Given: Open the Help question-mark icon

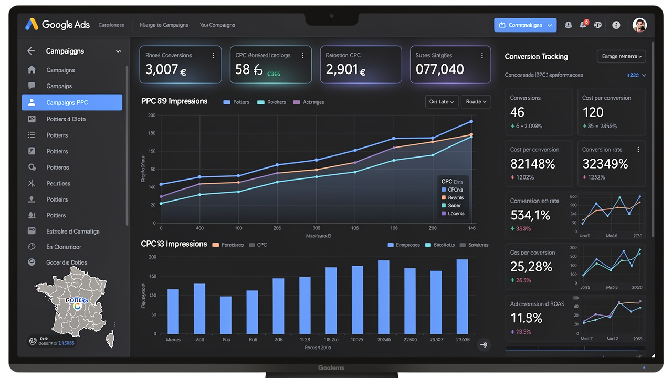Looking at the screenshot, I should (616, 25).
